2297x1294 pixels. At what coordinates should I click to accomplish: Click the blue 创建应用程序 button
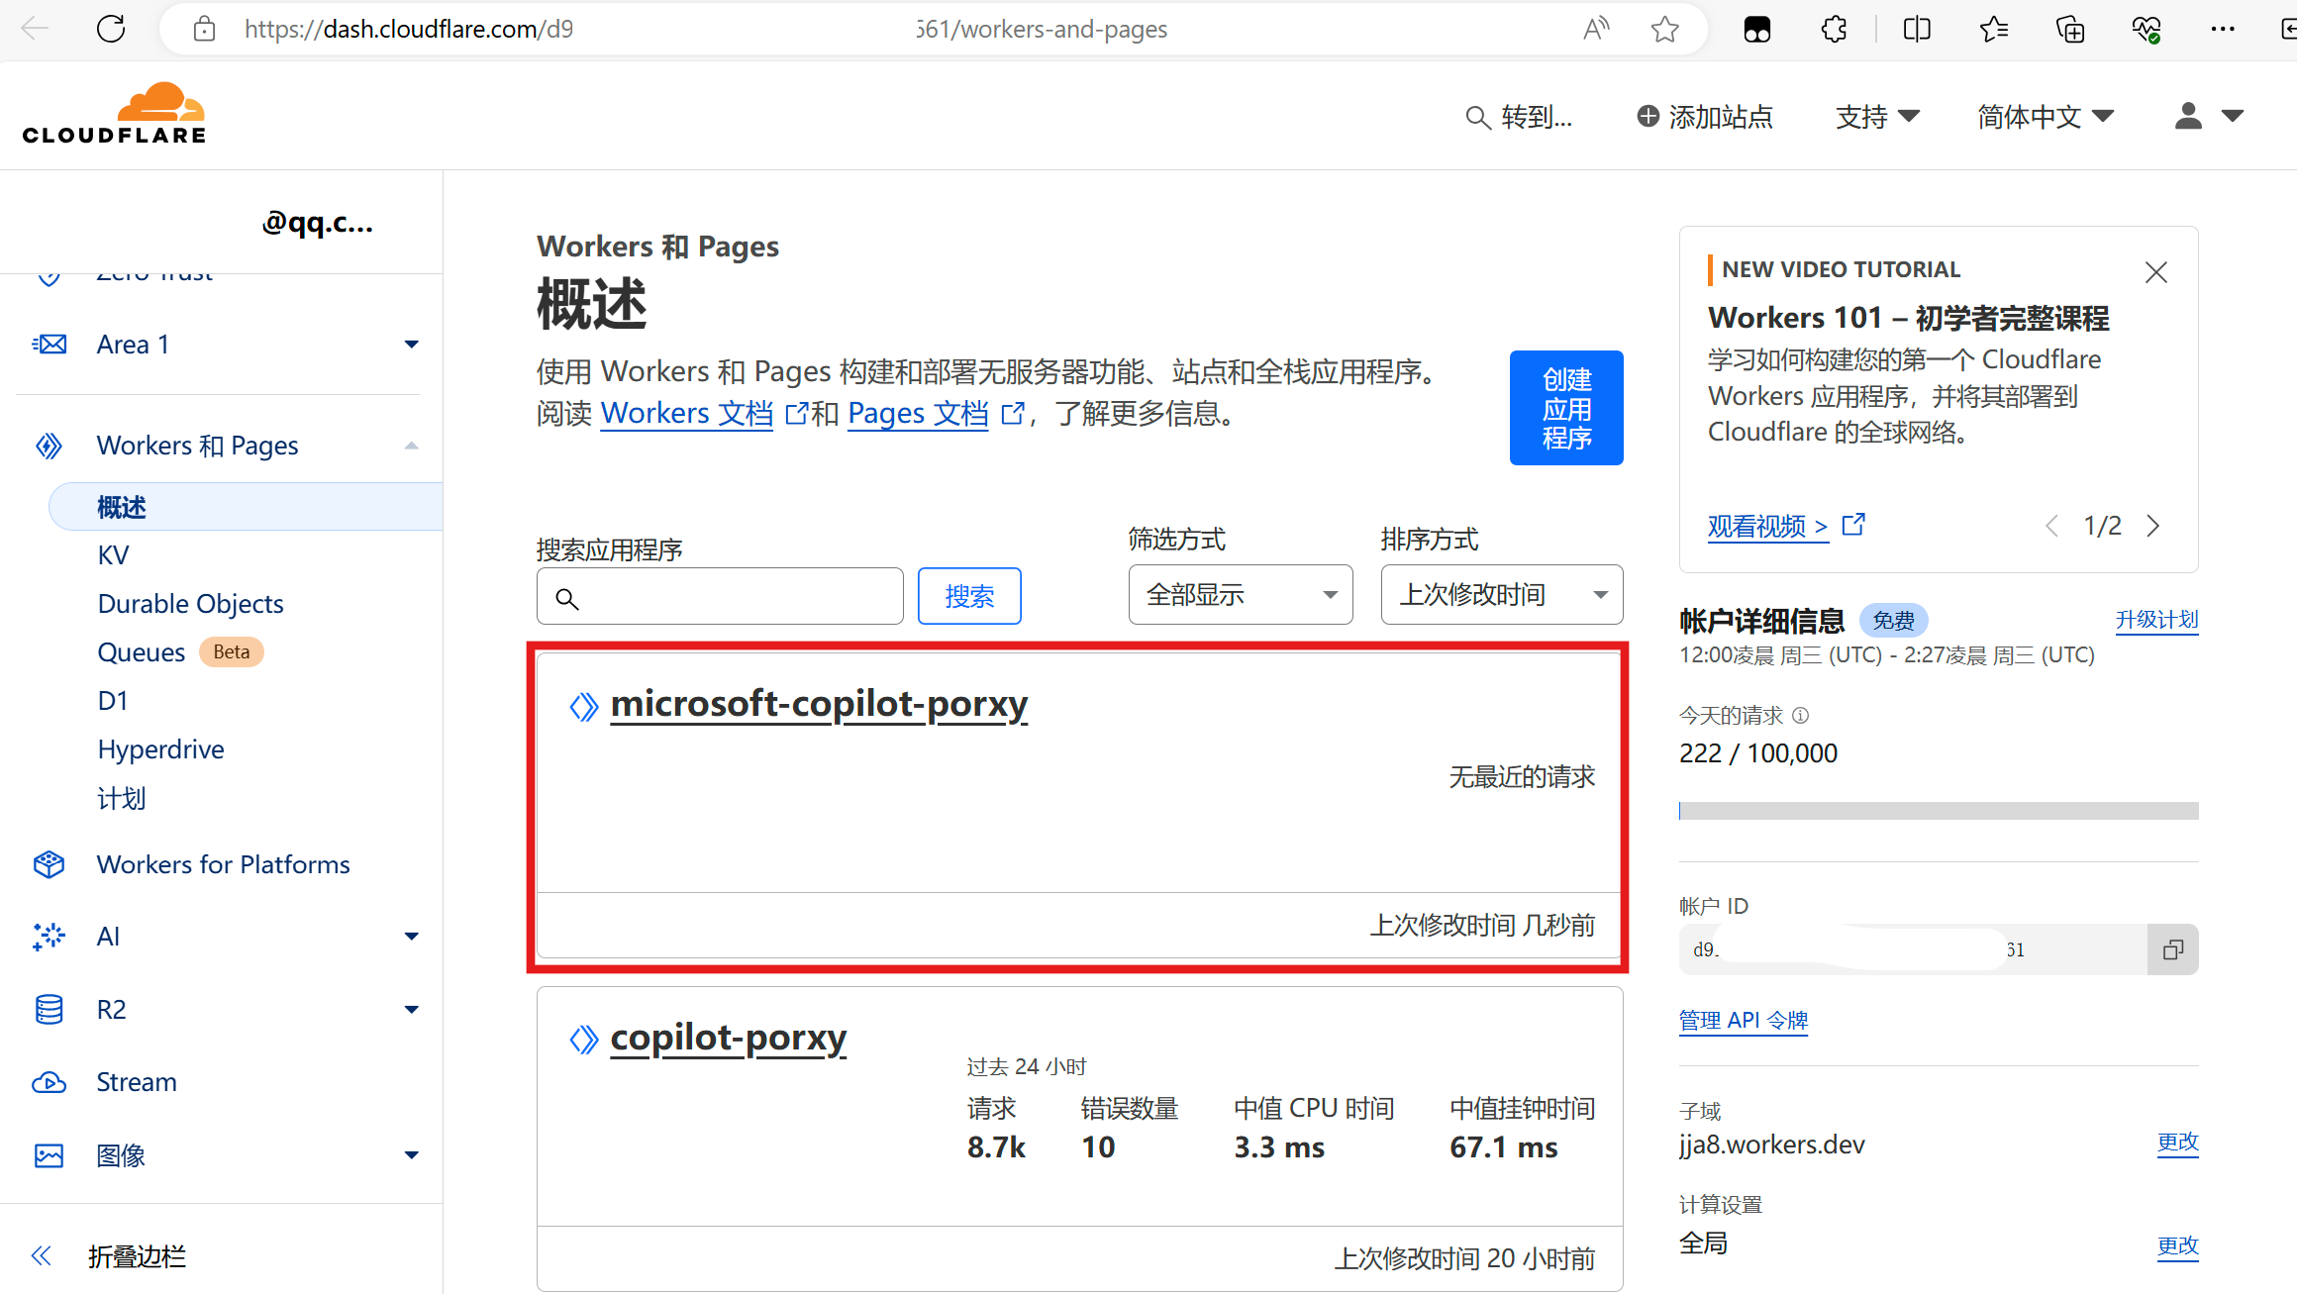1565,408
